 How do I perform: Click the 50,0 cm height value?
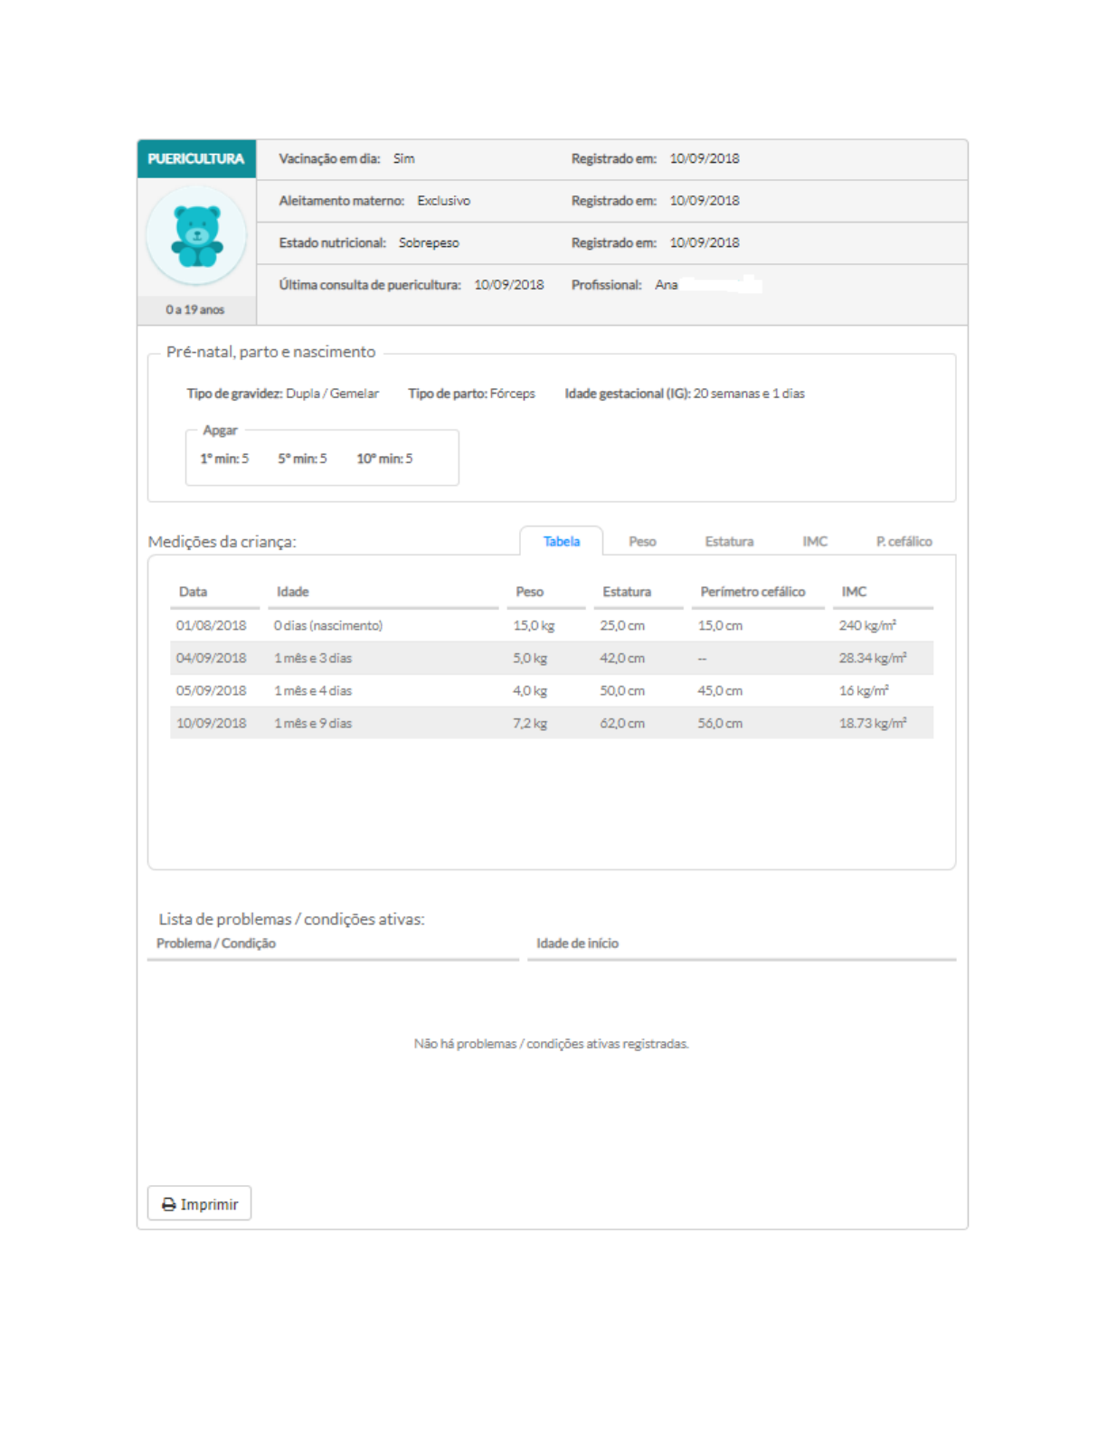click(x=622, y=690)
